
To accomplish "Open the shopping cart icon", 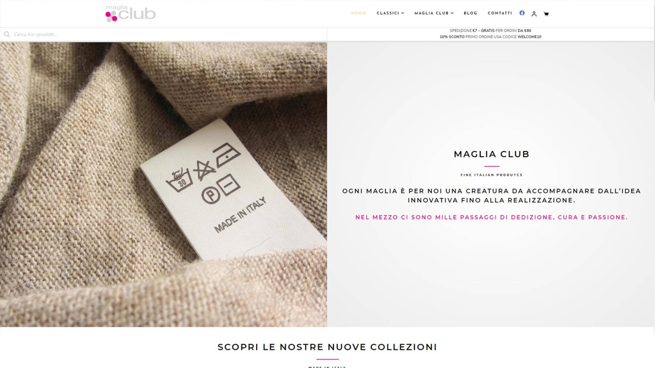I will click(546, 14).
